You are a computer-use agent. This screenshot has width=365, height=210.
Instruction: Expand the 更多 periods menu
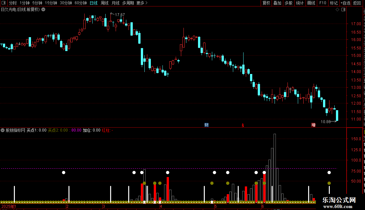[142, 3]
